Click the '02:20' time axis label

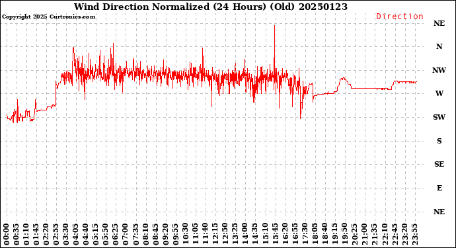tap(46, 234)
